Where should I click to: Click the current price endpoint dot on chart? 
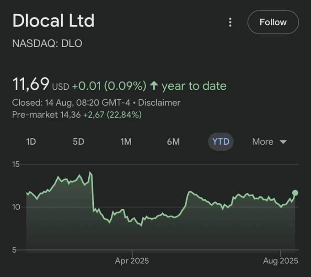[295, 193]
